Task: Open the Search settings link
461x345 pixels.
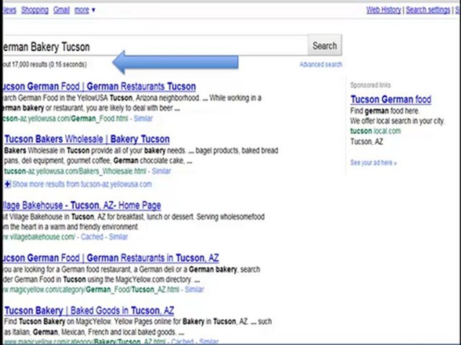Action: 428,10
